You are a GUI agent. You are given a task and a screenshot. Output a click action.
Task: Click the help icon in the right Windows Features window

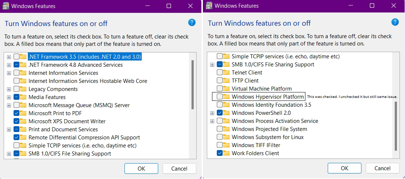click(x=395, y=22)
